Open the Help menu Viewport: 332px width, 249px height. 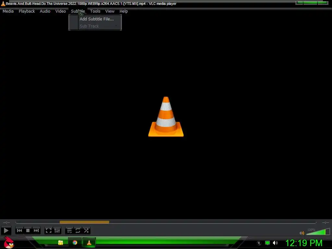point(124,11)
